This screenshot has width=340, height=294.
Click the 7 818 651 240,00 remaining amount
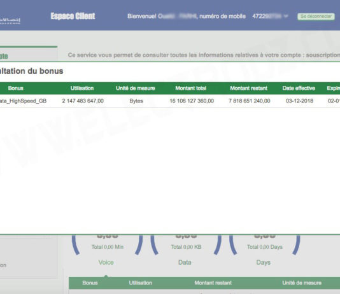[x=250, y=101]
